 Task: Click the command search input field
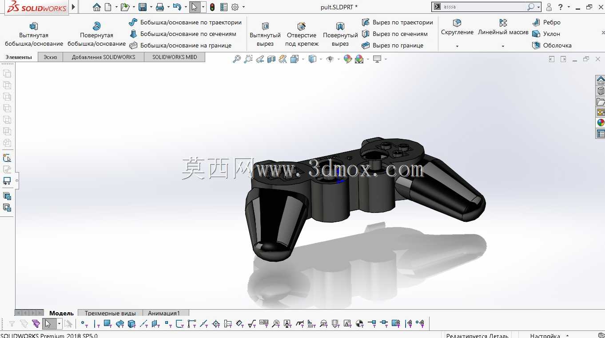tap(484, 7)
